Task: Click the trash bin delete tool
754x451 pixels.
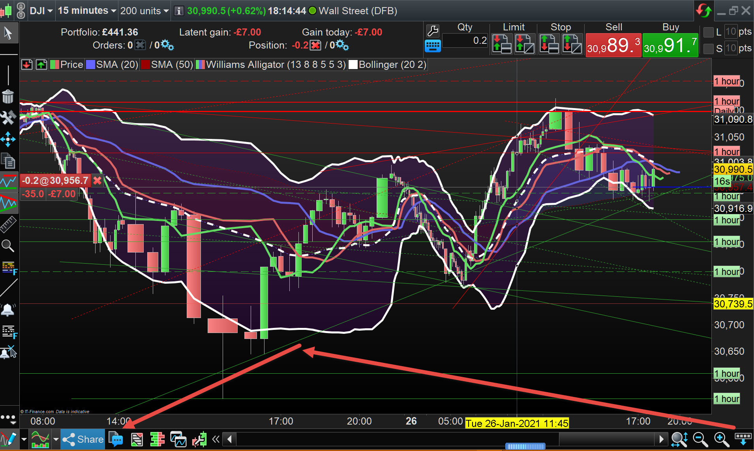Action: (8, 96)
